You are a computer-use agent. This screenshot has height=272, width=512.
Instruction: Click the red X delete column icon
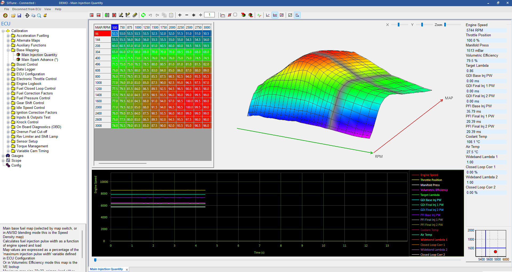pos(114,15)
